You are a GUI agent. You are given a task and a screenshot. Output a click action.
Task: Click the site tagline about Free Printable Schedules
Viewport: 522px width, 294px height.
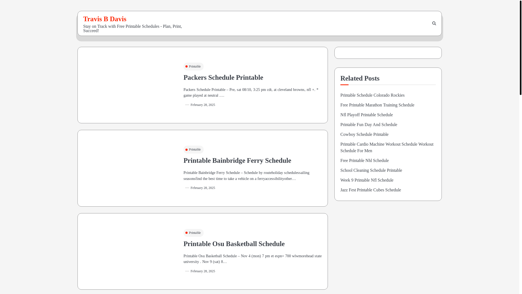coord(132,29)
